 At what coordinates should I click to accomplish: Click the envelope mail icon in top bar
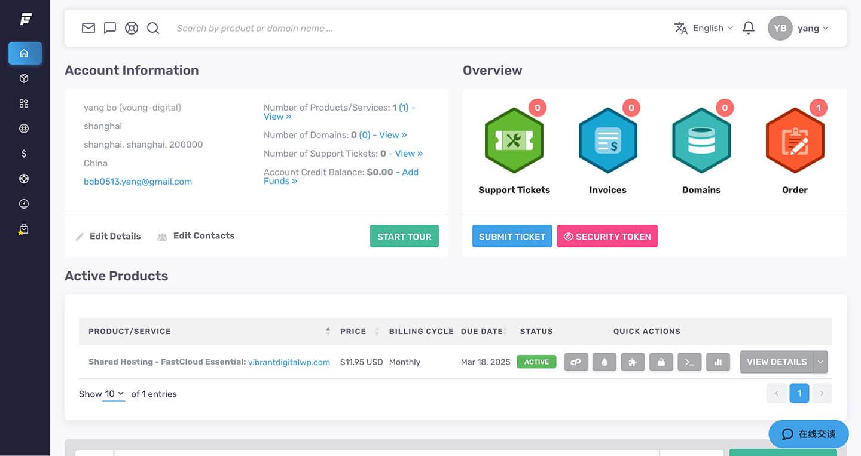point(88,28)
